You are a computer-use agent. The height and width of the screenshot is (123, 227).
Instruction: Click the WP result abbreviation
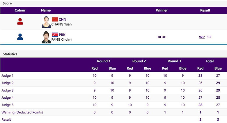202,37
